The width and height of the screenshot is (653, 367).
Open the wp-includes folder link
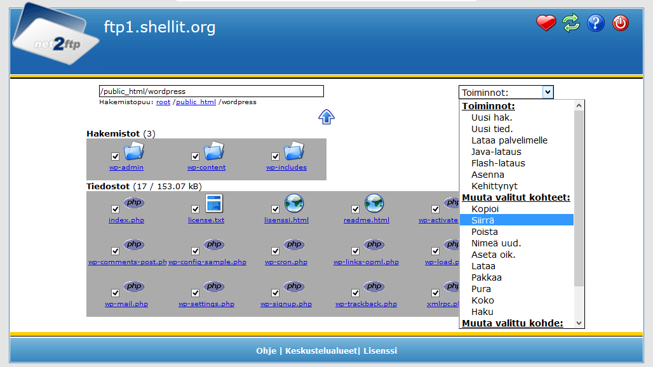pos(286,167)
